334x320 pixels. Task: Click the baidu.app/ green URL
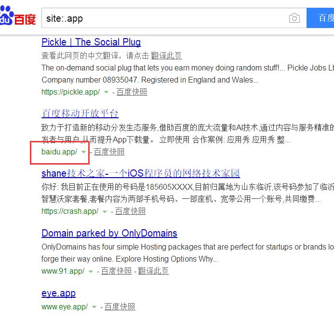[59, 152]
